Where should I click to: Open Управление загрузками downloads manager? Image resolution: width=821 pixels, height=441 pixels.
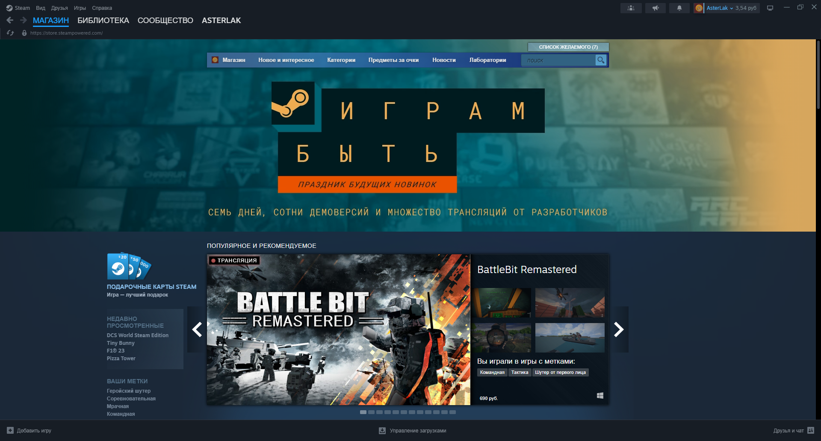point(413,431)
